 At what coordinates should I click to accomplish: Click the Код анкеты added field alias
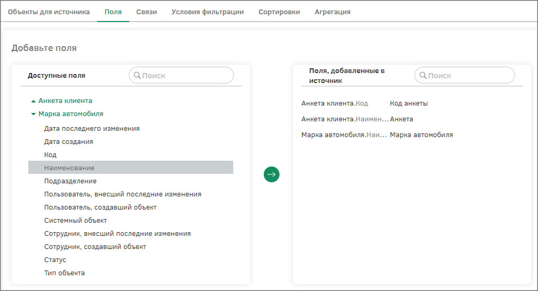[409, 103]
